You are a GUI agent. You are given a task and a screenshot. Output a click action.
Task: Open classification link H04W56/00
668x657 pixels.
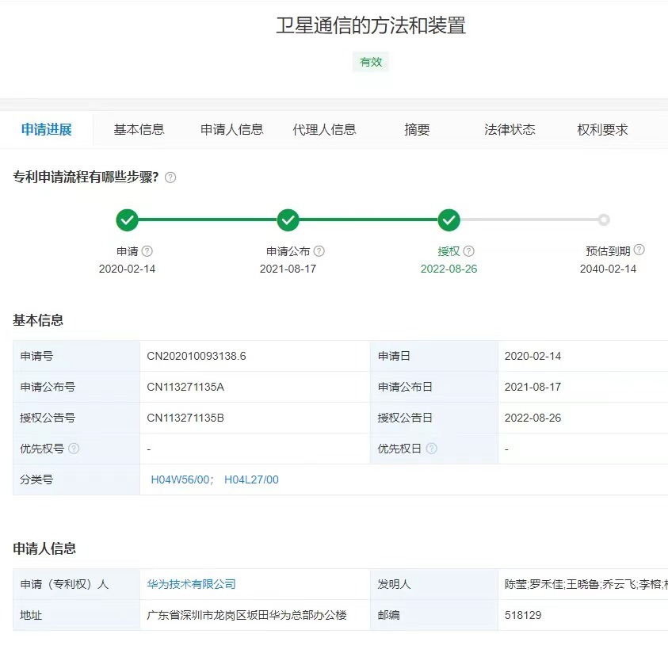coord(181,479)
